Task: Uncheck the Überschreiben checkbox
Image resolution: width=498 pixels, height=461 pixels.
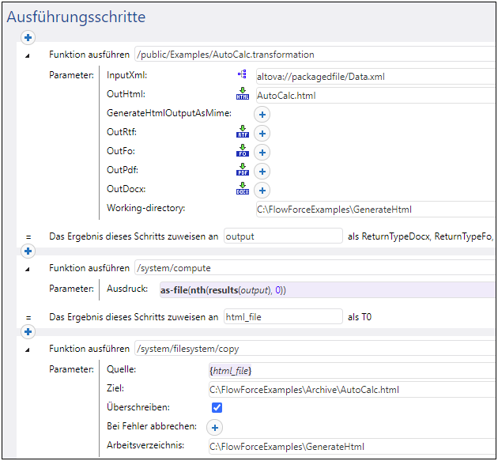Action: [217, 408]
